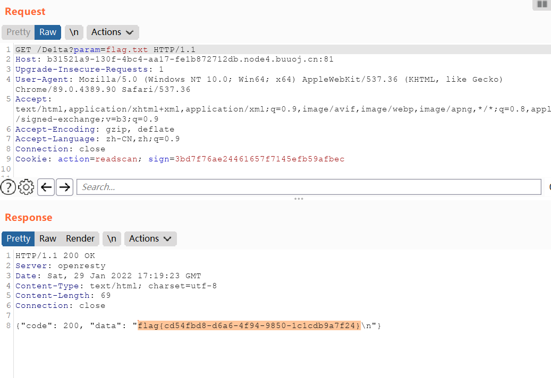This screenshot has width=551, height=378.
Task: Click the HTTP/1.1 200 OK status line
Action: [55, 256]
